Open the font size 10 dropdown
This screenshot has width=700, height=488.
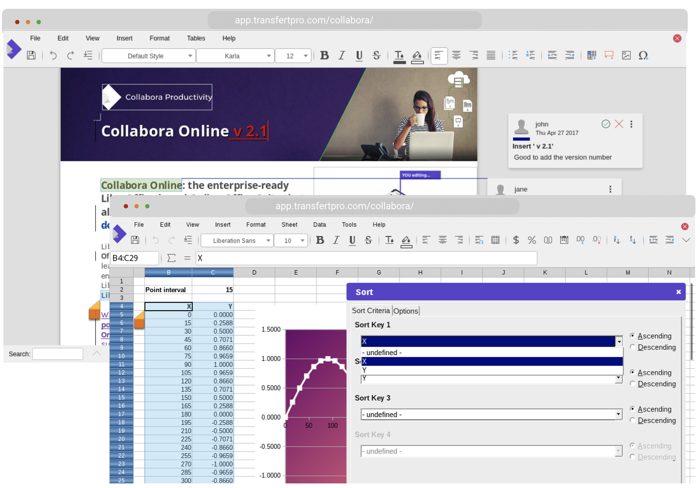[x=291, y=241]
